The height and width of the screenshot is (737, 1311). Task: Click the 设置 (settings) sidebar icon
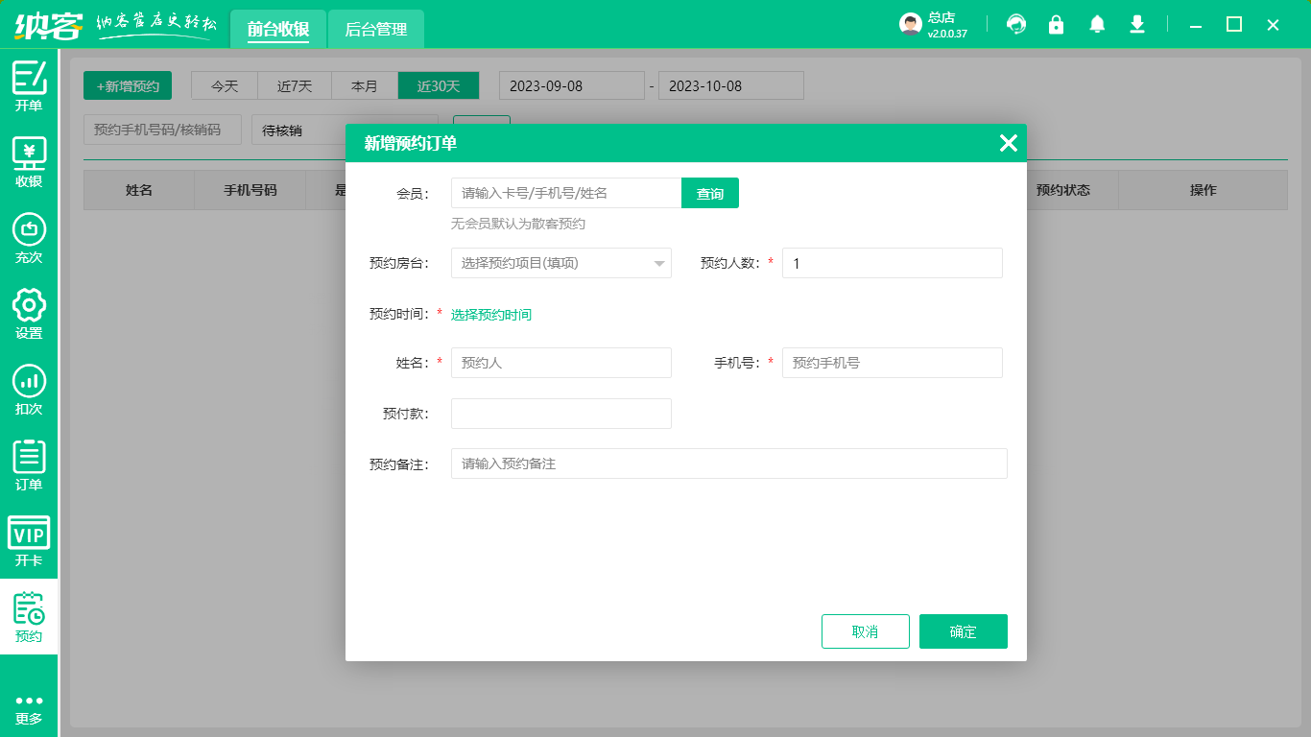point(29,309)
